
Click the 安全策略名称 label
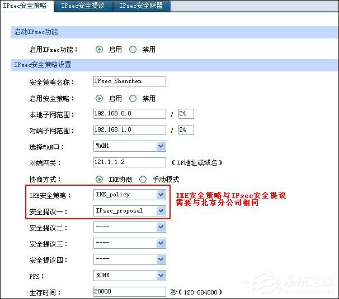51,83
